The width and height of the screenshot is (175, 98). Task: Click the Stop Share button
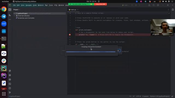tap(100, 4)
